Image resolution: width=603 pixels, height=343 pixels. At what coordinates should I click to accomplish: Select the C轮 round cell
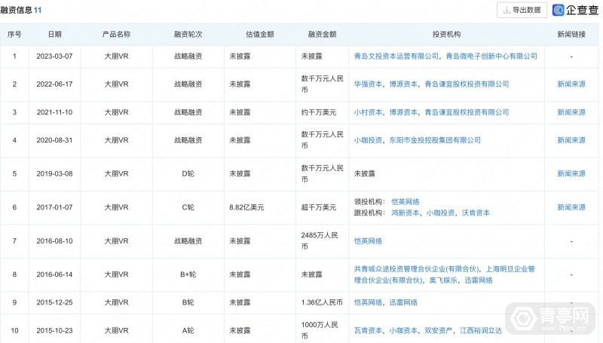click(x=188, y=207)
